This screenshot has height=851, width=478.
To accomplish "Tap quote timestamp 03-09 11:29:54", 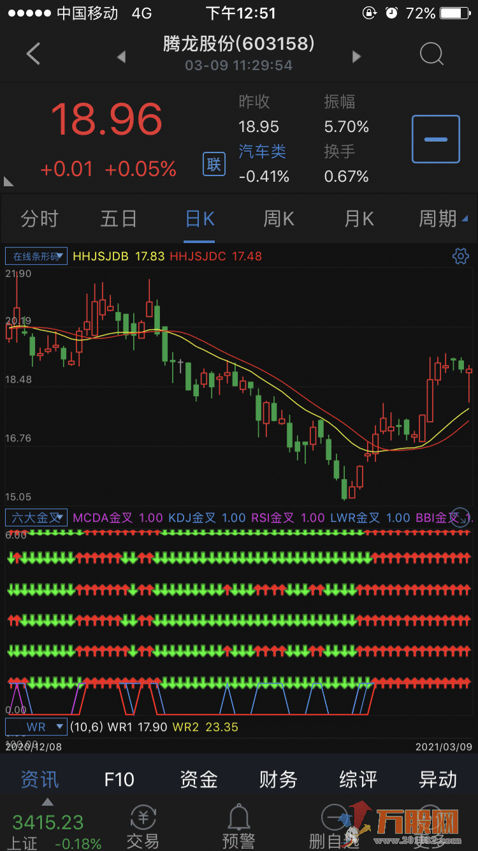I will (239, 65).
